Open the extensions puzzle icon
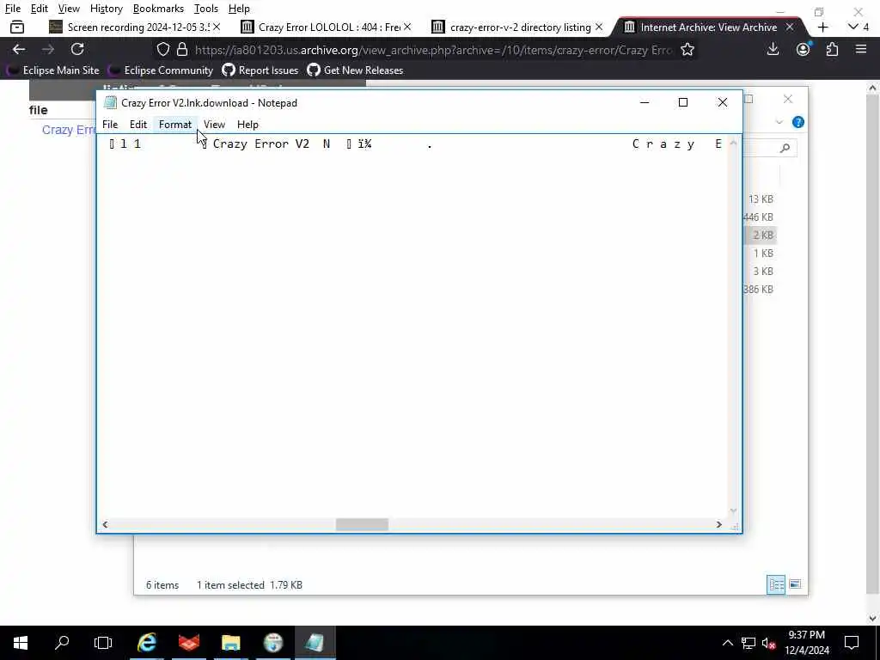 [832, 49]
